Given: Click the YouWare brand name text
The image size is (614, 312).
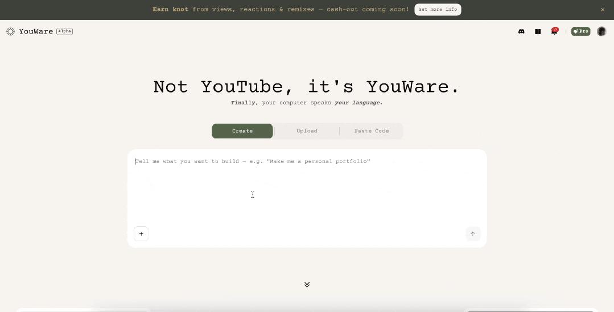Looking at the screenshot, I should point(36,32).
